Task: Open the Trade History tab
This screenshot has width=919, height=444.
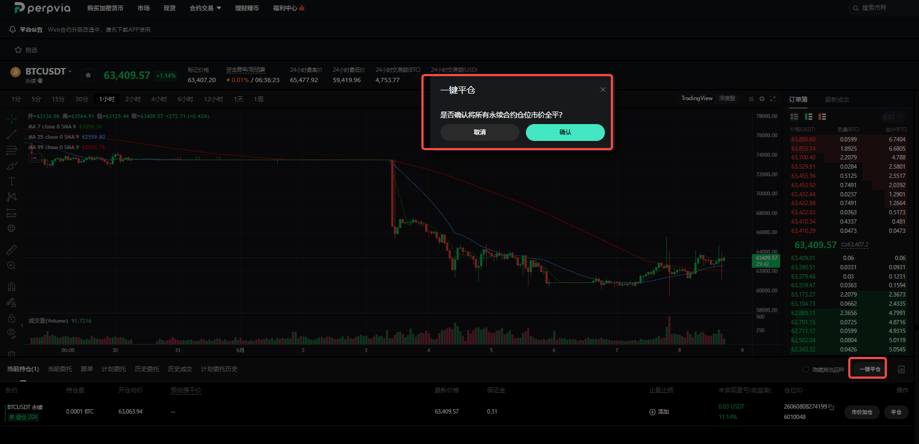Action: coord(180,369)
